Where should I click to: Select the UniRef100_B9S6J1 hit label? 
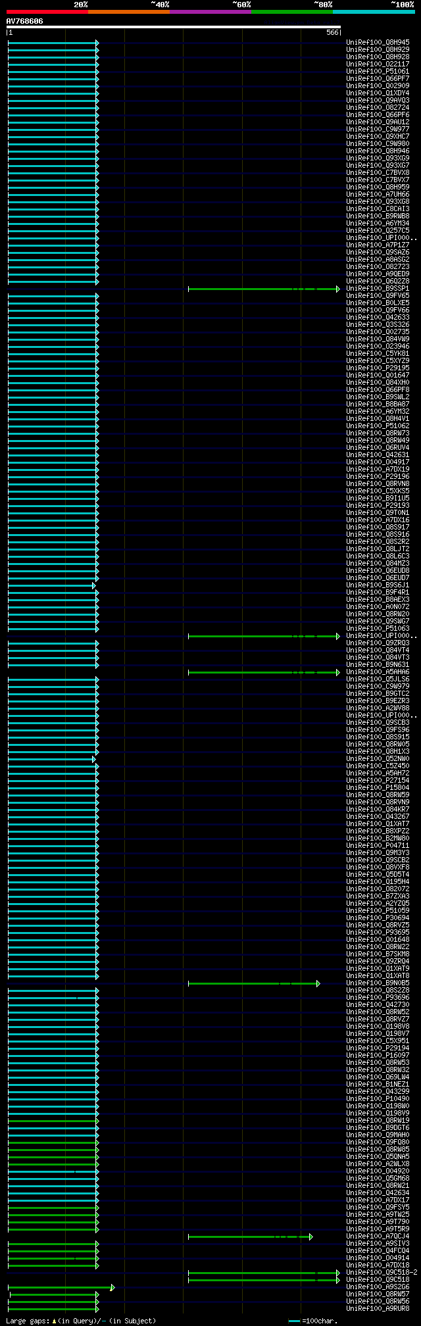378,585
